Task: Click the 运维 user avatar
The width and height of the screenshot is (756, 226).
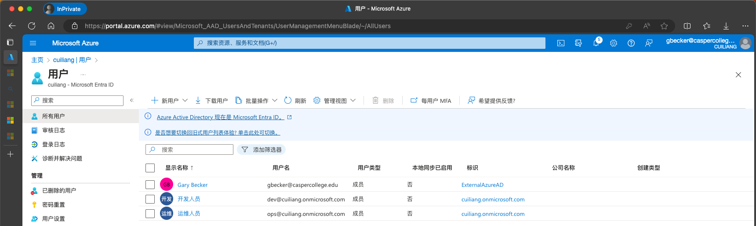Action: pyautogui.click(x=167, y=214)
